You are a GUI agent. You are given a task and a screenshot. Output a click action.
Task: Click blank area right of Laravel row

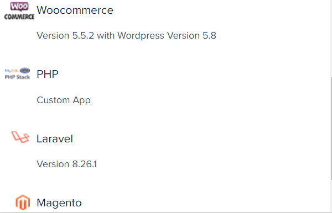(x=201, y=139)
